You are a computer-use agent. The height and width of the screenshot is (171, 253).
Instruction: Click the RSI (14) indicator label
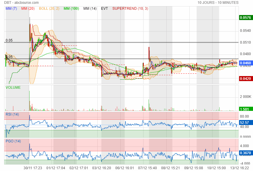click(12, 114)
